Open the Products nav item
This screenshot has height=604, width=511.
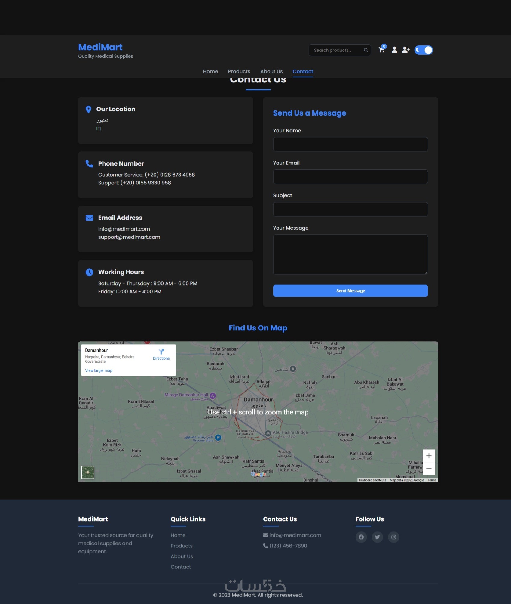click(x=239, y=71)
